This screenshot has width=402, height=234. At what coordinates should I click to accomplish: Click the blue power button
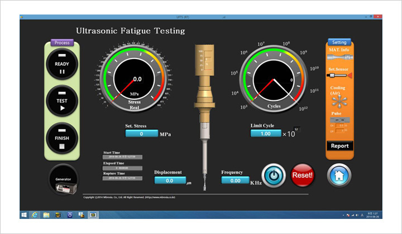(274, 175)
